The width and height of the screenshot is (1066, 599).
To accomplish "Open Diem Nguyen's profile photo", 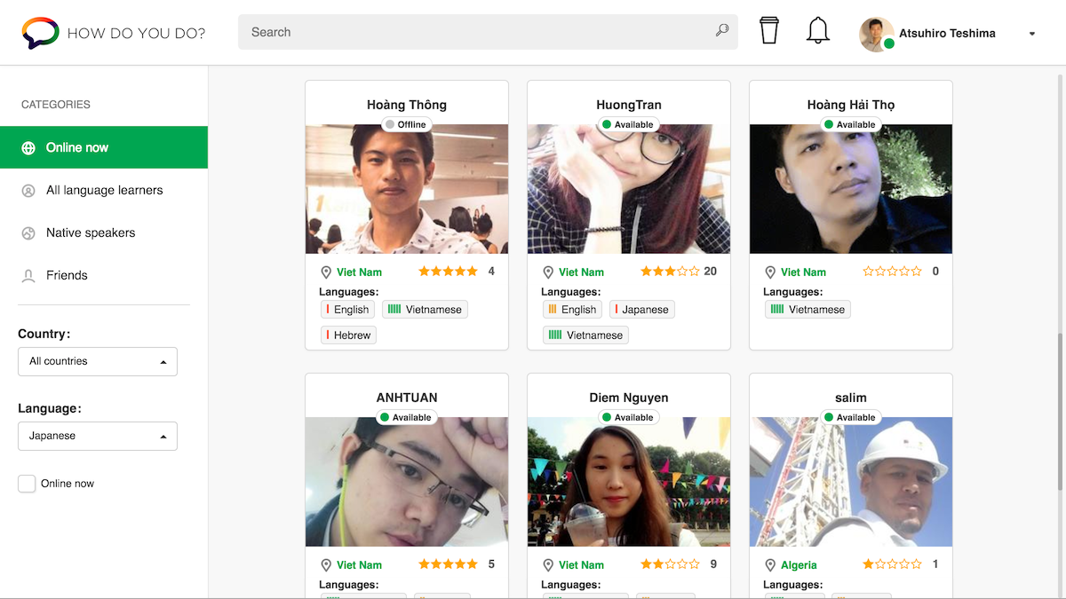I will pos(629,482).
